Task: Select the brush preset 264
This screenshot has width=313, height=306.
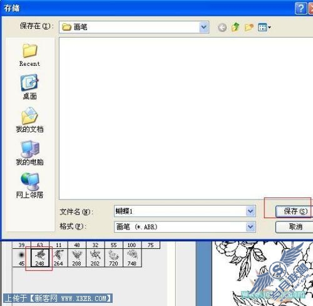Action: [x=58, y=258]
